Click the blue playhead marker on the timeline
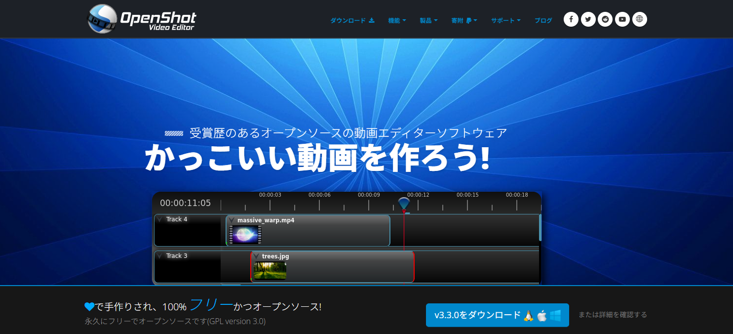The height and width of the screenshot is (334, 733). point(404,204)
